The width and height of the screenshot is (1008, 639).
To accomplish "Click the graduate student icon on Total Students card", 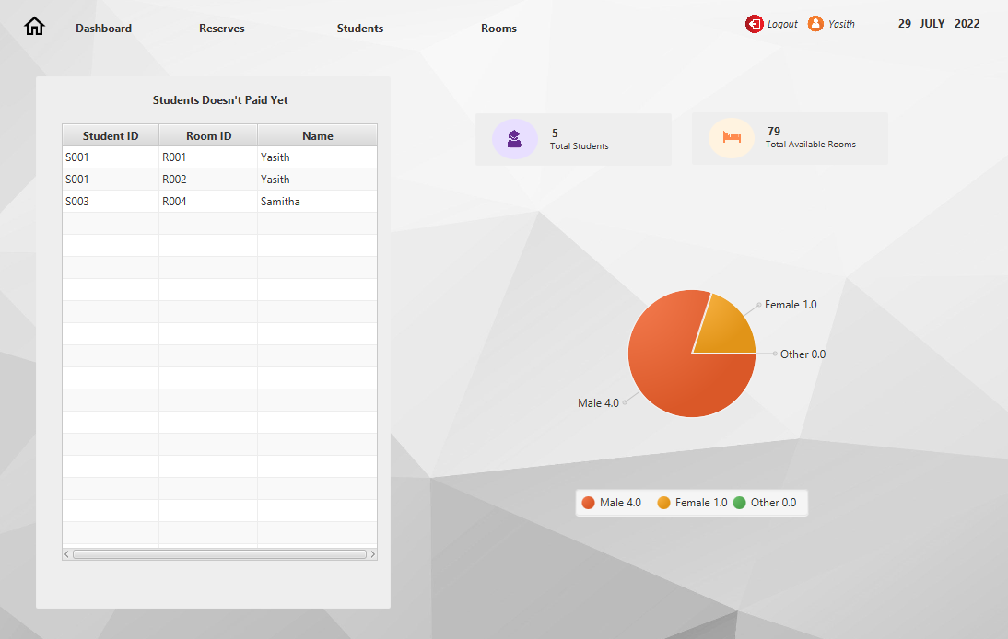I will tap(514, 138).
